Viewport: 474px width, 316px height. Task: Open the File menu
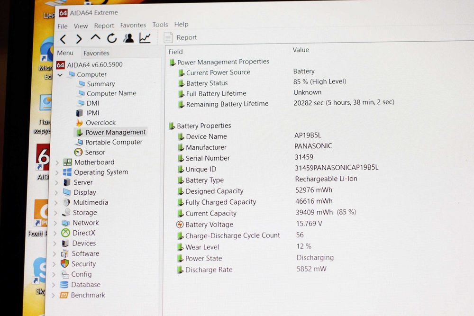pyautogui.click(x=63, y=26)
